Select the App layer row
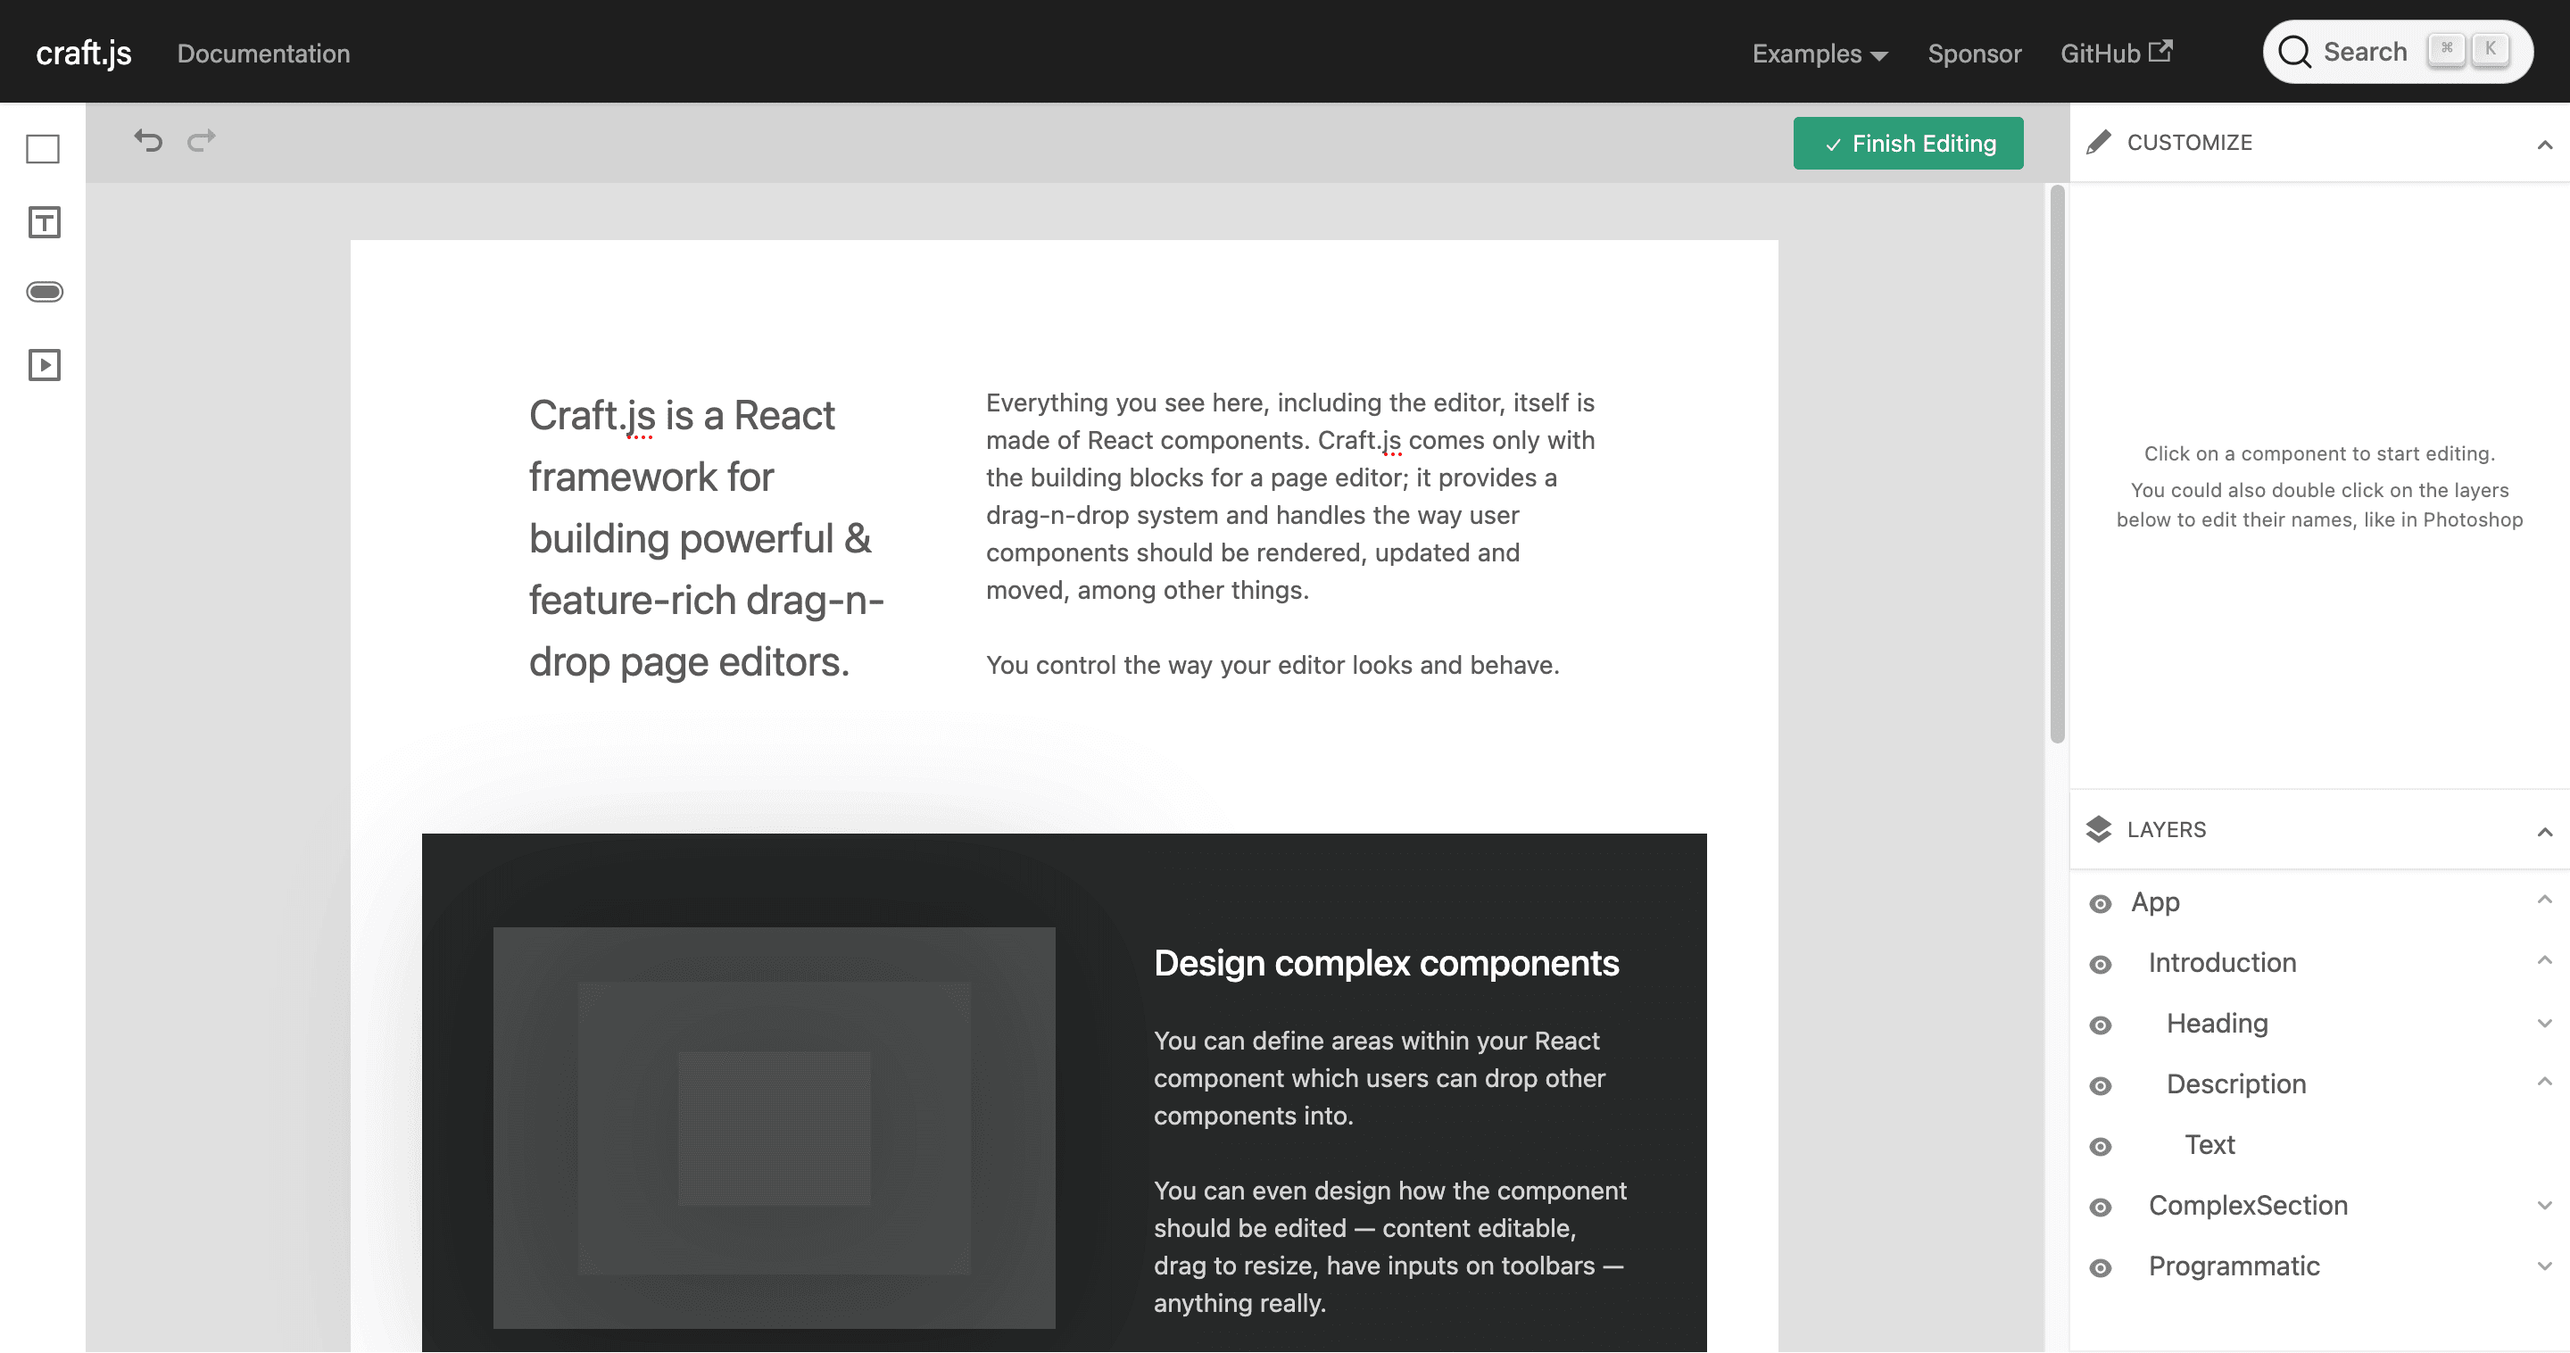Viewport: 2570px width, 1353px height. click(x=2319, y=903)
